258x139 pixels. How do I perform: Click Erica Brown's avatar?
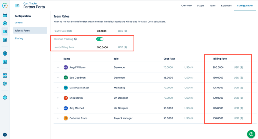tap(66, 98)
